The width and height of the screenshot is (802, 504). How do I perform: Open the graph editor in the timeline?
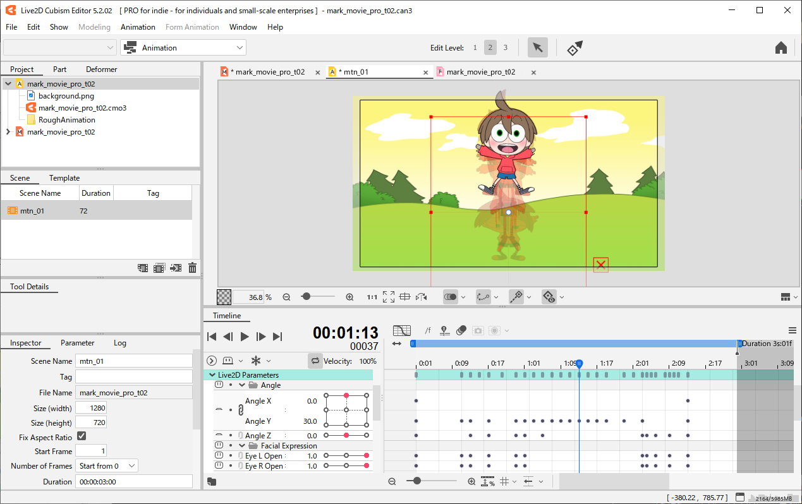point(401,330)
